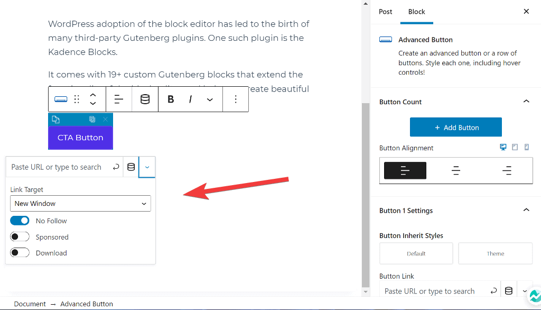Disable the No Follow toggle
Viewport: 541px width, 310px height.
[20, 221]
